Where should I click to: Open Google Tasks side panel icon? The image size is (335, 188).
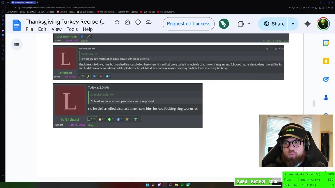(x=326, y=79)
